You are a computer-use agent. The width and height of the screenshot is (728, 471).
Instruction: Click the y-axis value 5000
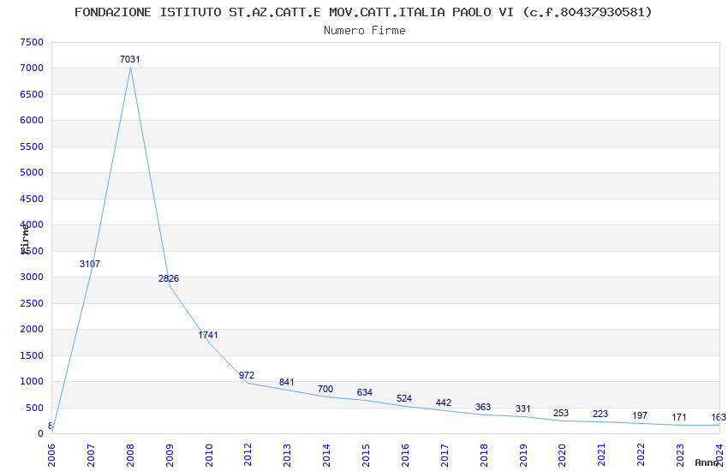[x=32, y=172]
